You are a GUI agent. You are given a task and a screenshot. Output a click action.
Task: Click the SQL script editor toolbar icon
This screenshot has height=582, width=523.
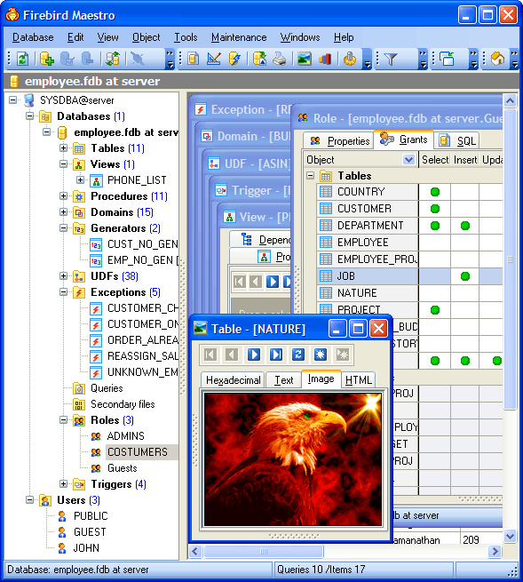(234, 59)
